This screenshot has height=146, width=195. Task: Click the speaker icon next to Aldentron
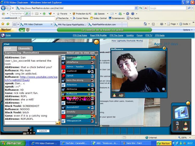click(88, 85)
